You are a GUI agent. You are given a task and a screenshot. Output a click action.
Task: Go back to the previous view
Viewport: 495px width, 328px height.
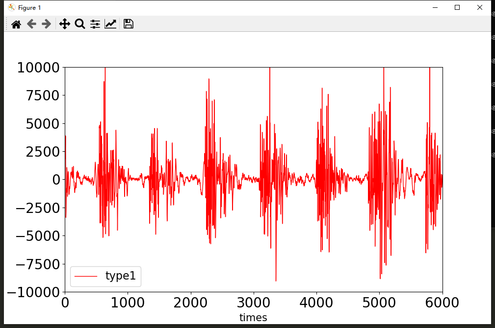click(31, 24)
